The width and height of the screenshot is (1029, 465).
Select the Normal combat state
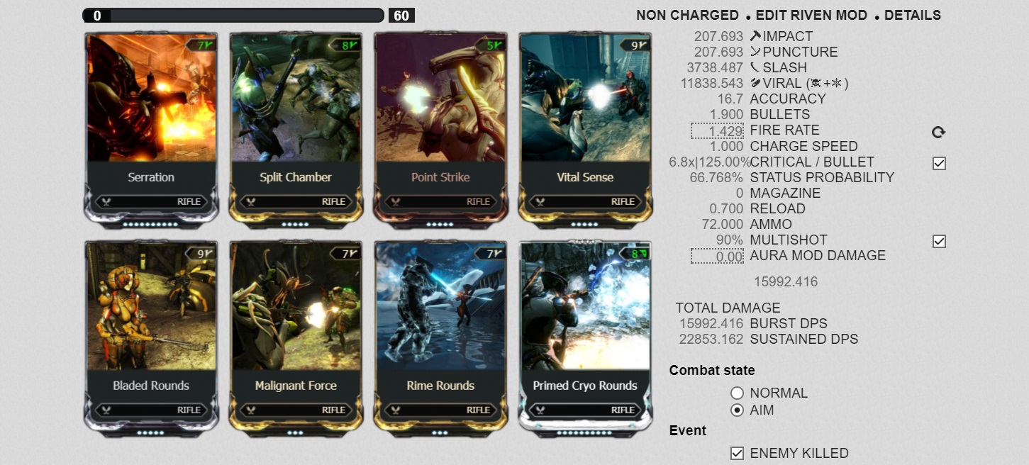pos(737,393)
